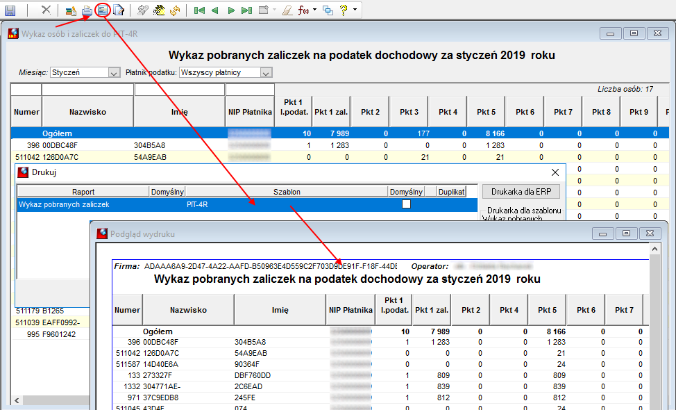This screenshot has height=410, width=676.
Task: Open print preview toolbar icon
Action: click(103, 10)
